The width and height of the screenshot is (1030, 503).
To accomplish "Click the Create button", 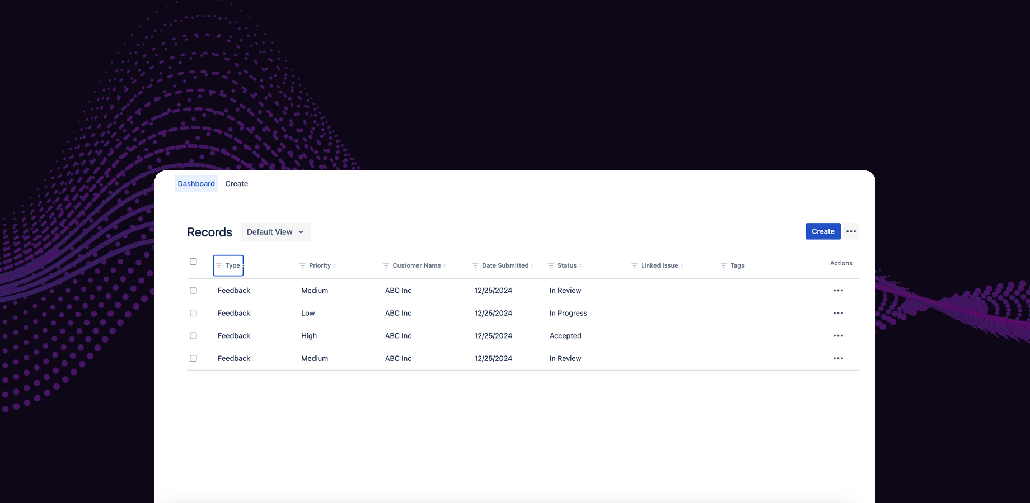I will tap(822, 231).
